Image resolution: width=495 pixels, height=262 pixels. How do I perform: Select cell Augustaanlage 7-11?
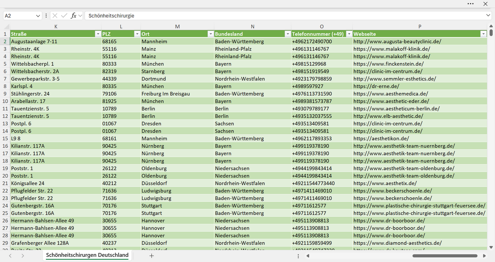click(56, 41)
